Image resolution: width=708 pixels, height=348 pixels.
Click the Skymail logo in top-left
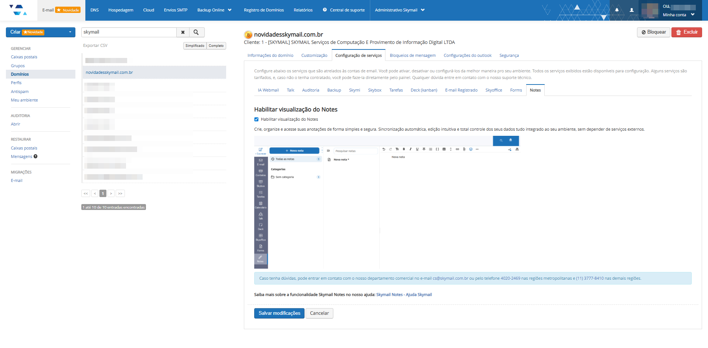point(18,10)
